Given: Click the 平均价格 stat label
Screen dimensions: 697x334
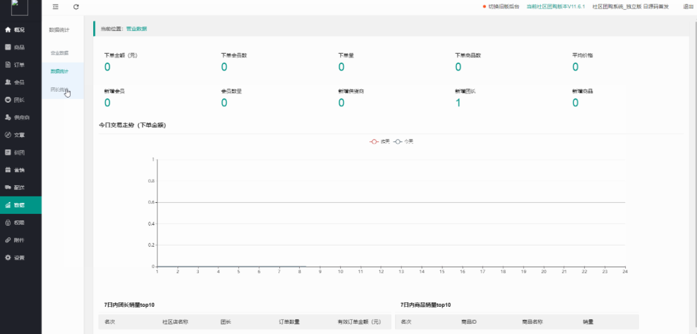Looking at the screenshot, I should tap(582, 56).
